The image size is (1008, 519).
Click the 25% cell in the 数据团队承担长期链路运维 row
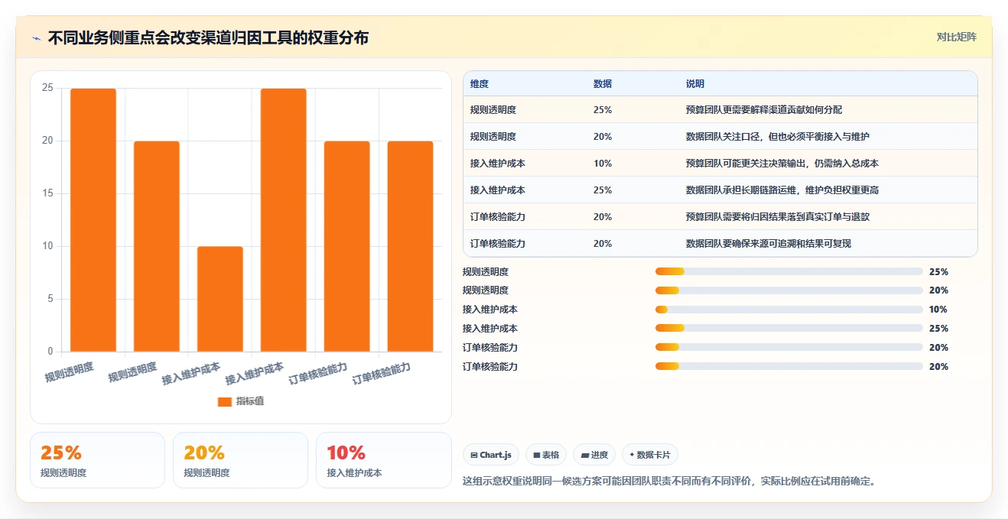[603, 190]
